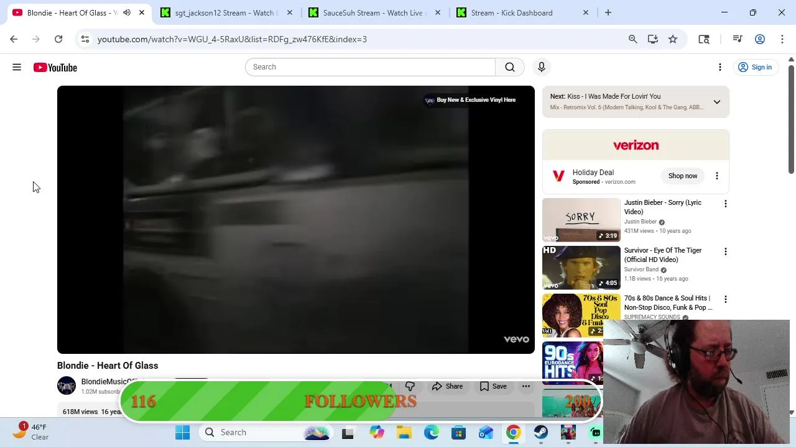The image size is (796, 447).
Task: Click the Windows taskbar Search box
Action: pos(267,432)
